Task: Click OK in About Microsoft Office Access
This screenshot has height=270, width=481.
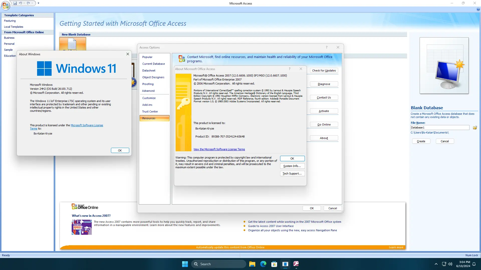Action: 292,158
